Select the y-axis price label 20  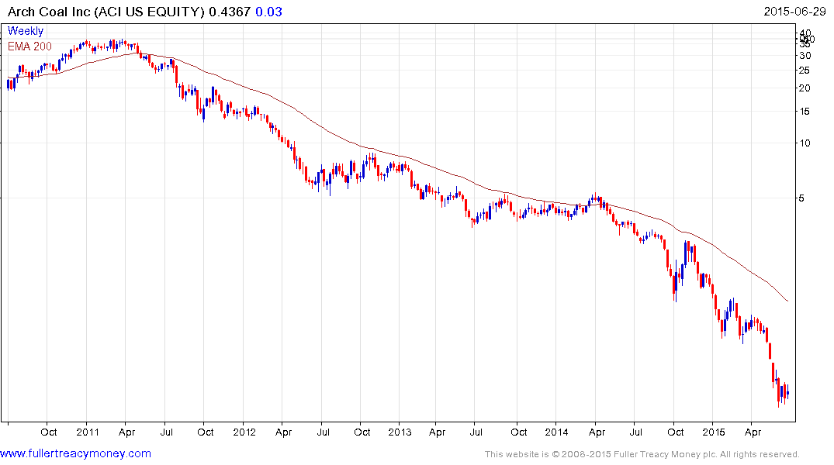coord(805,88)
